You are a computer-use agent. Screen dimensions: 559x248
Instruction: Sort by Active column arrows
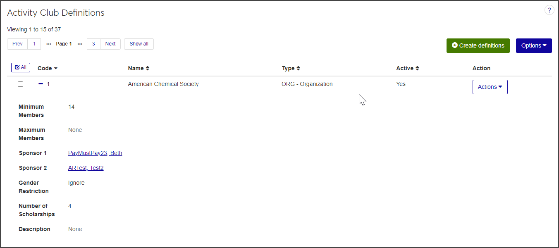click(x=417, y=68)
